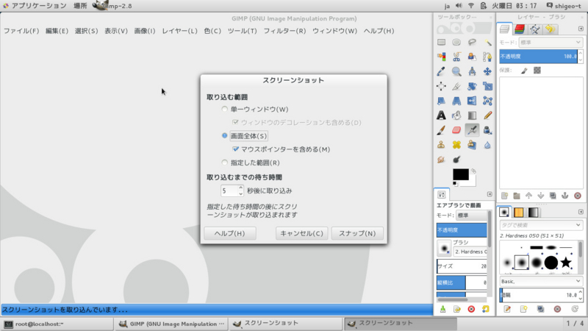The height and width of the screenshot is (331, 588).
Task: Increase the wait time seconds spinner
Action: click(241, 188)
